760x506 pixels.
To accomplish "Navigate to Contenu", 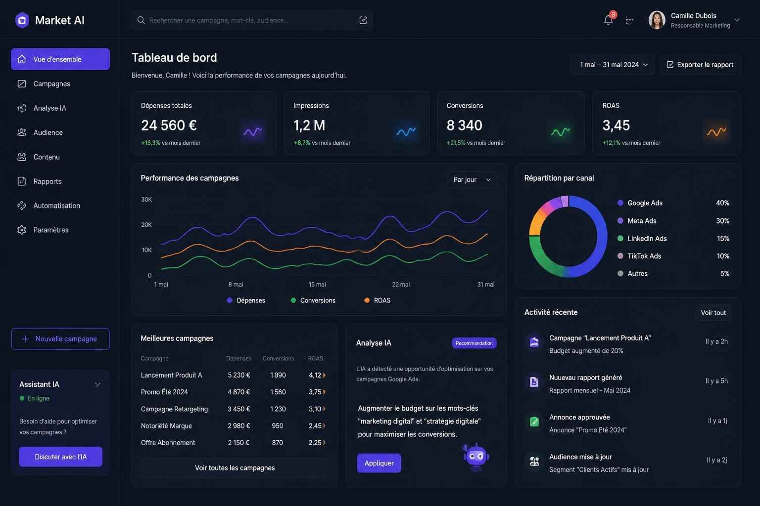I will [60, 157].
